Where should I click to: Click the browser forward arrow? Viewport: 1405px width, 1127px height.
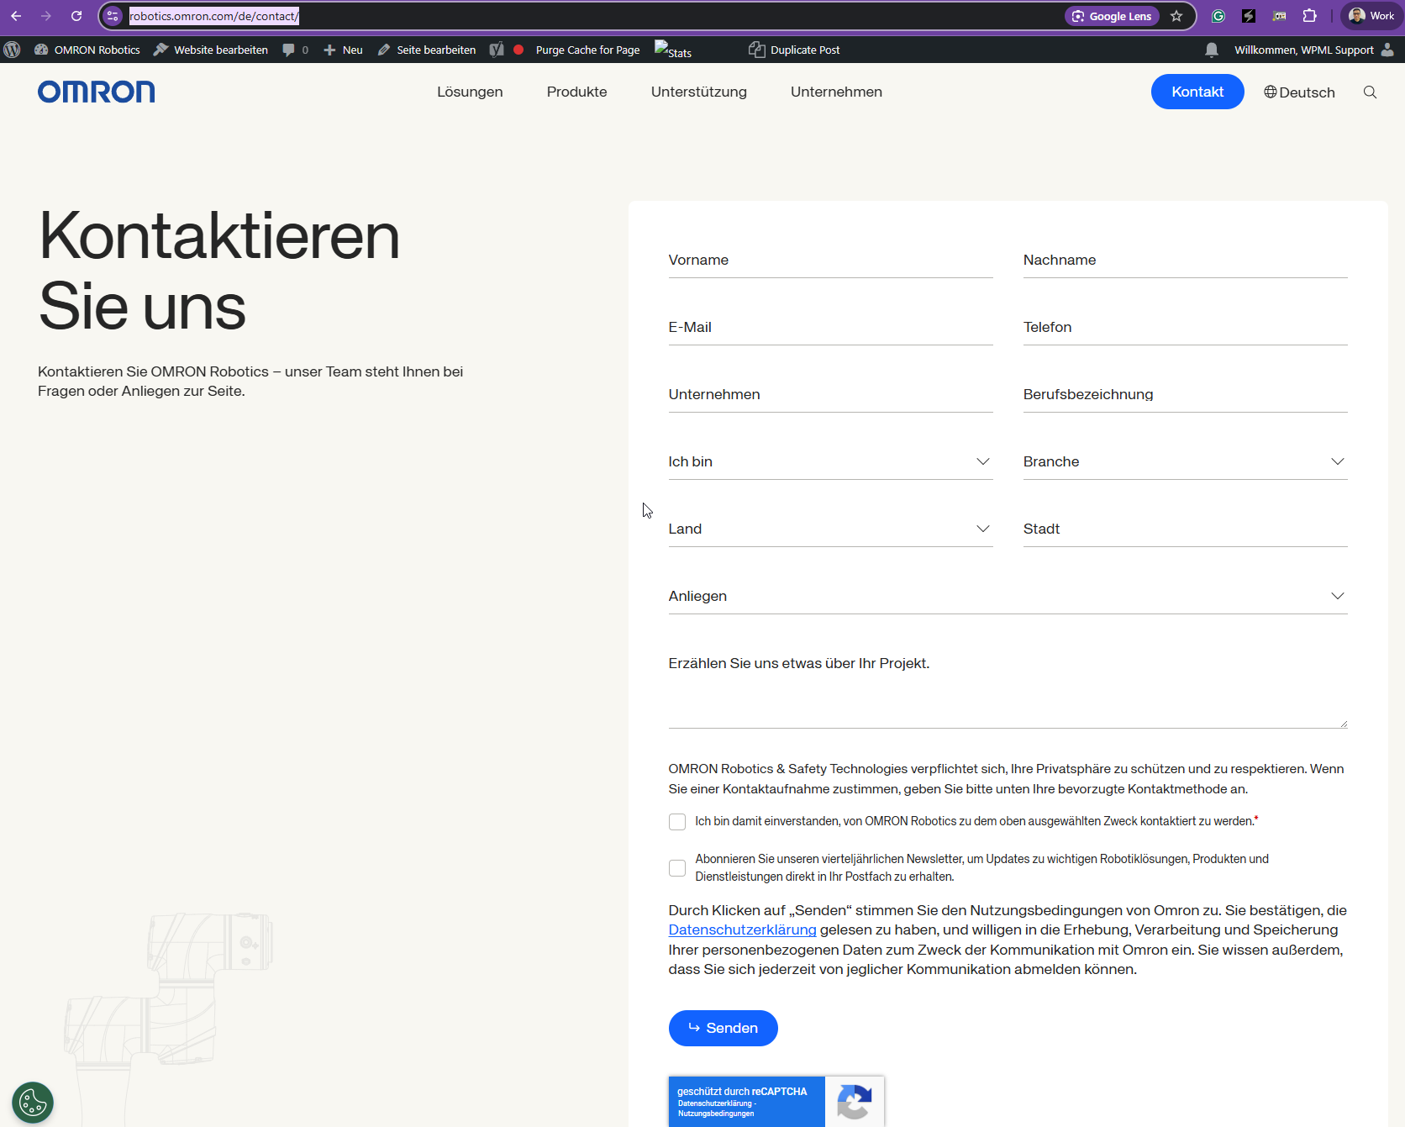(x=46, y=16)
